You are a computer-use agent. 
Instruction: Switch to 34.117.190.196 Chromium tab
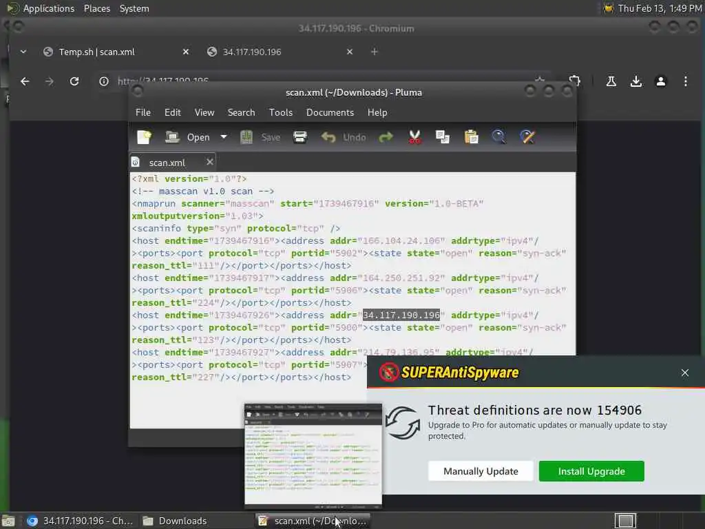252,52
